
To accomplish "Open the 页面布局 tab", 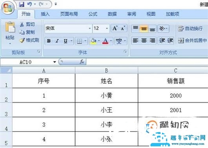I will coord(69,14).
